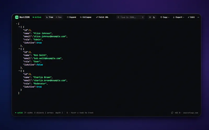
Task: Open the Export dropdown
Action: pyautogui.click(x=178, y=17)
